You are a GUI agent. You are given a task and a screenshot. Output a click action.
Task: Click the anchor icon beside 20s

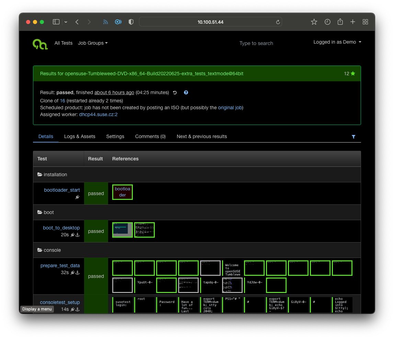78,235
